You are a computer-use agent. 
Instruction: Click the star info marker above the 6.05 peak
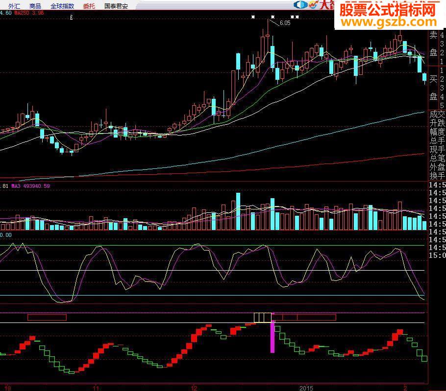click(x=273, y=17)
